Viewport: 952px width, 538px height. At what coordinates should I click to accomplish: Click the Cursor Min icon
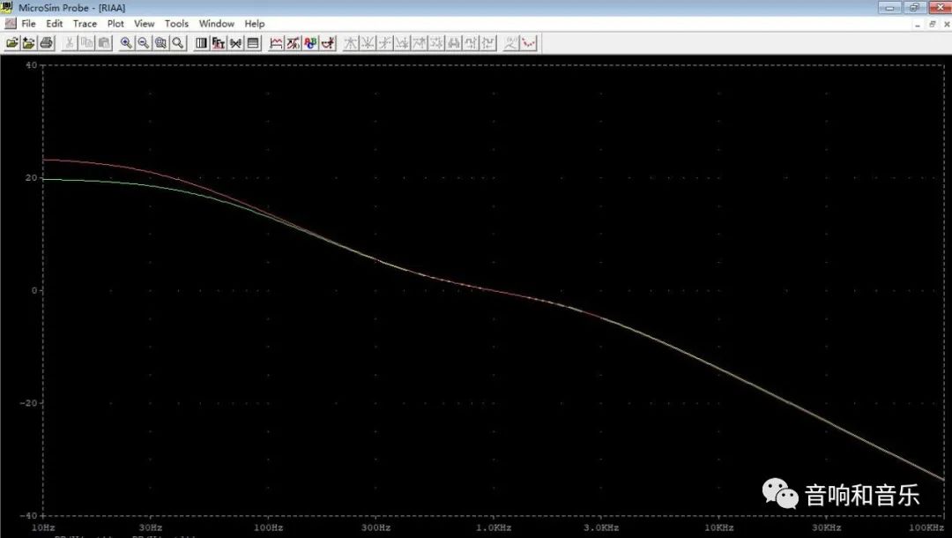coord(402,43)
